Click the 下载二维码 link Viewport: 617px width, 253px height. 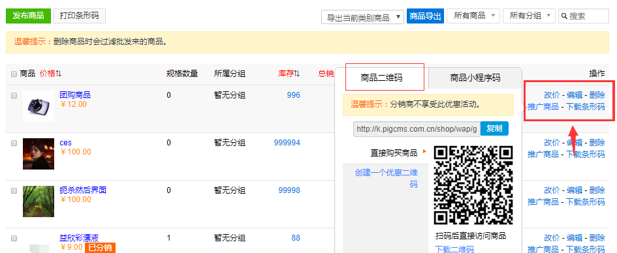pyautogui.click(x=454, y=249)
